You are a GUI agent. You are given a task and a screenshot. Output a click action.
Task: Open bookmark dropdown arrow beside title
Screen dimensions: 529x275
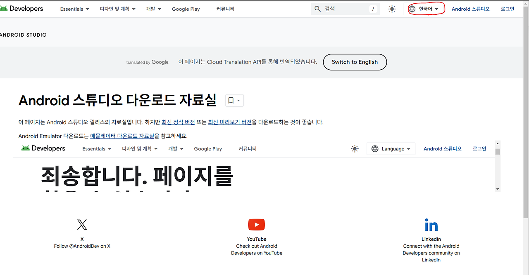[x=238, y=101]
